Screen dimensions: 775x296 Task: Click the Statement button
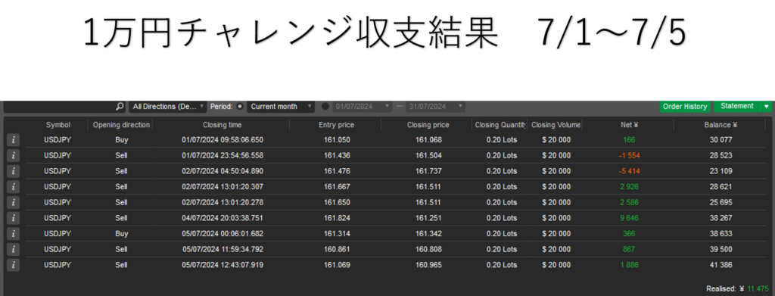(737, 106)
